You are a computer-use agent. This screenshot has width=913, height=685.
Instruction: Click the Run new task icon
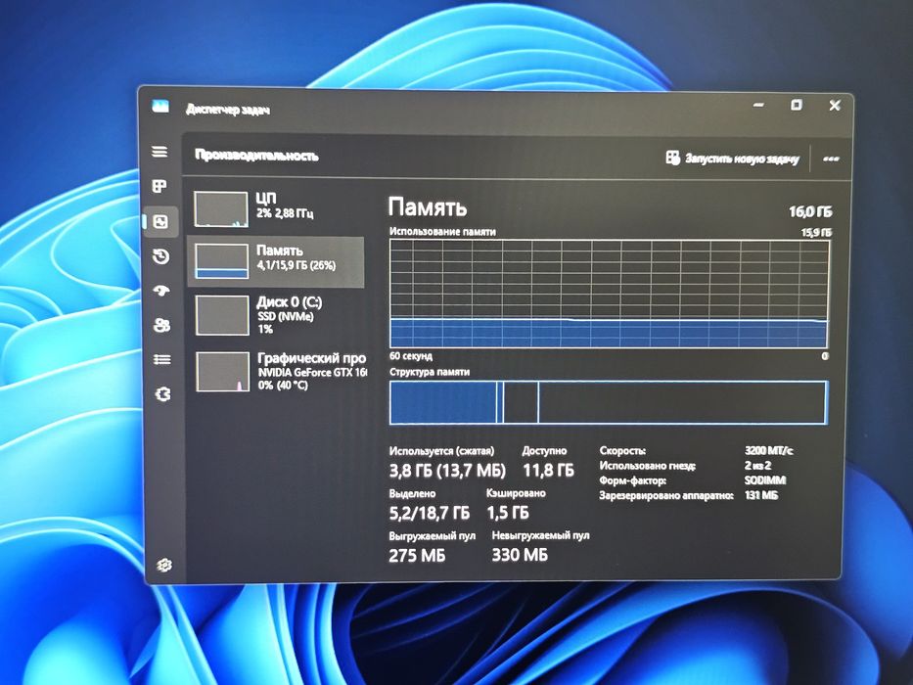(x=672, y=158)
